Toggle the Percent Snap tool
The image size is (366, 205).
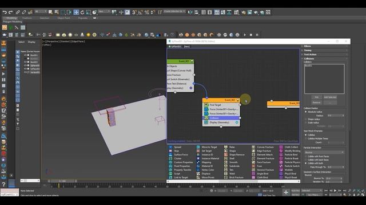pos(146,12)
